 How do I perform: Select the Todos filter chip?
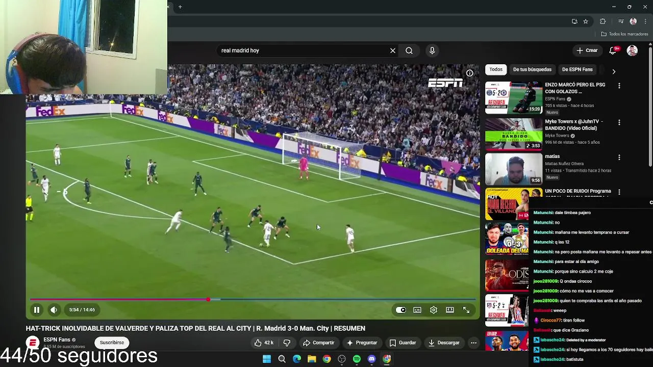point(496,69)
